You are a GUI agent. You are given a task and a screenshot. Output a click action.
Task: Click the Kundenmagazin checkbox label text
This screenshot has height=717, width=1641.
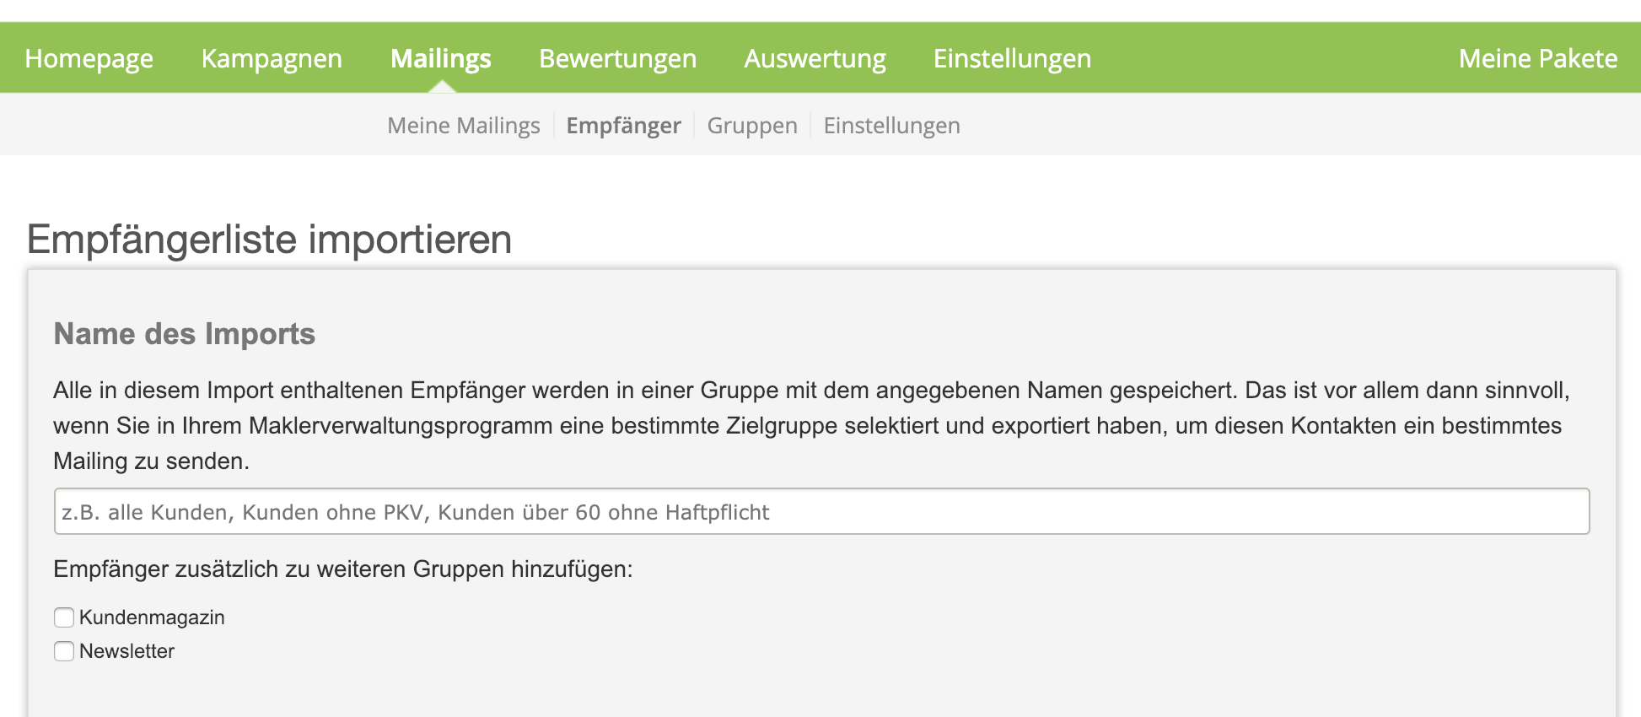point(152,617)
